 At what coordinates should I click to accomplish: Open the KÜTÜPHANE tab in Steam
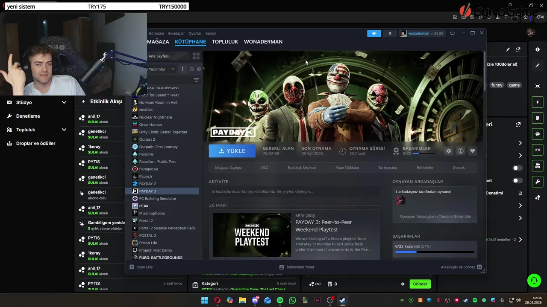point(190,42)
